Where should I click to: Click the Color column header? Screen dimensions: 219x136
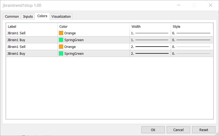coord(93,26)
